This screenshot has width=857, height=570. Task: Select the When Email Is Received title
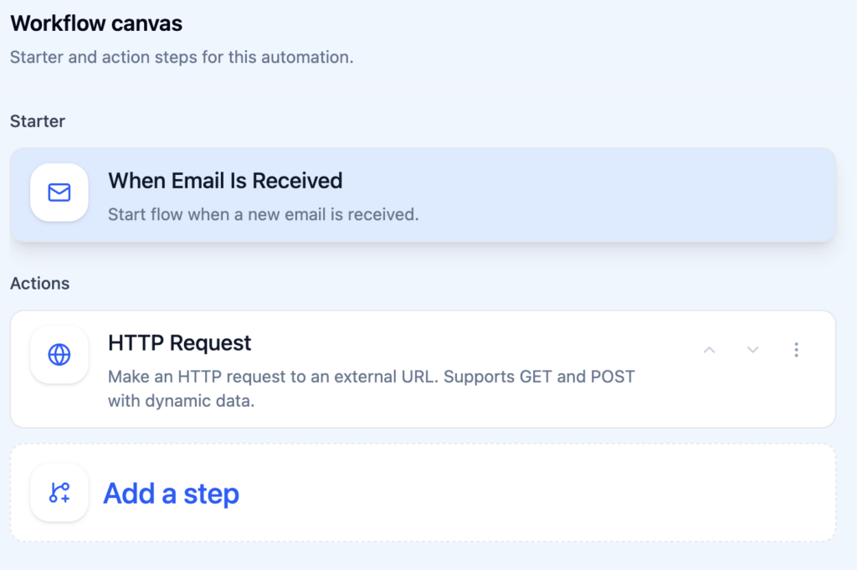coord(225,181)
